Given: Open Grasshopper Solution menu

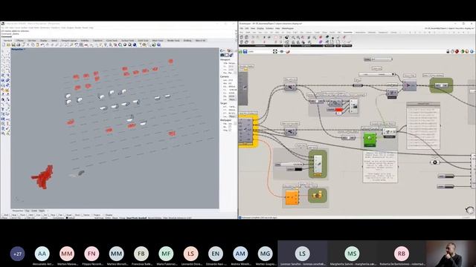Looking at the screenshot, I should [x=269, y=28].
